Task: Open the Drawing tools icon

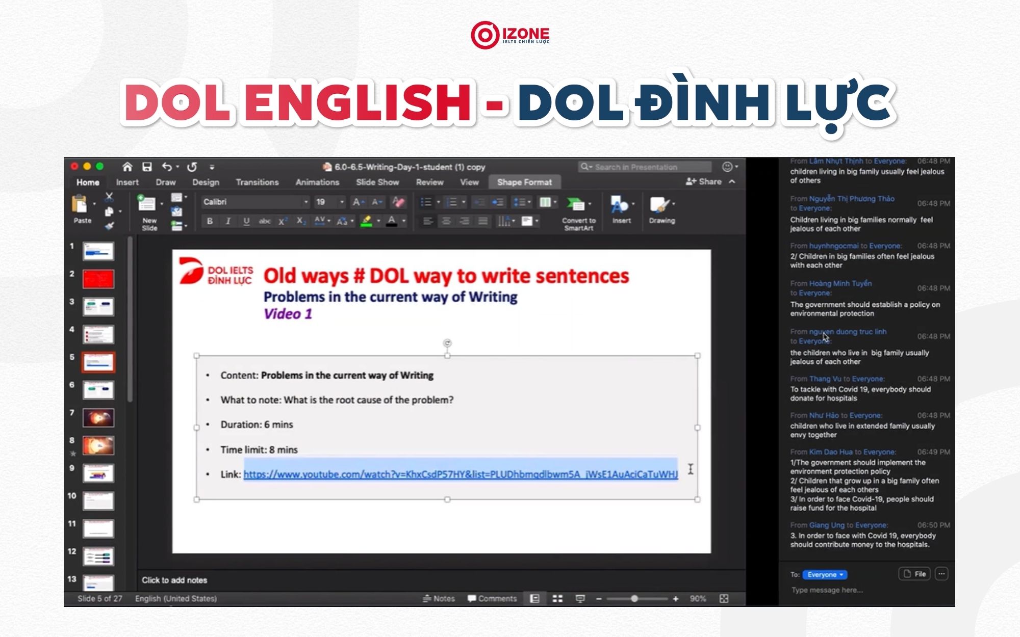Action: tap(659, 204)
